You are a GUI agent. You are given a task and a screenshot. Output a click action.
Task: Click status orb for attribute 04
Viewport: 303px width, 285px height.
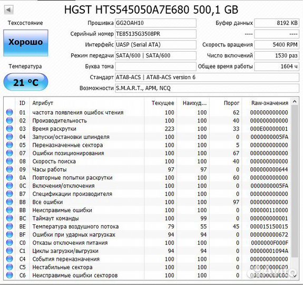click(x=9, y=137)
